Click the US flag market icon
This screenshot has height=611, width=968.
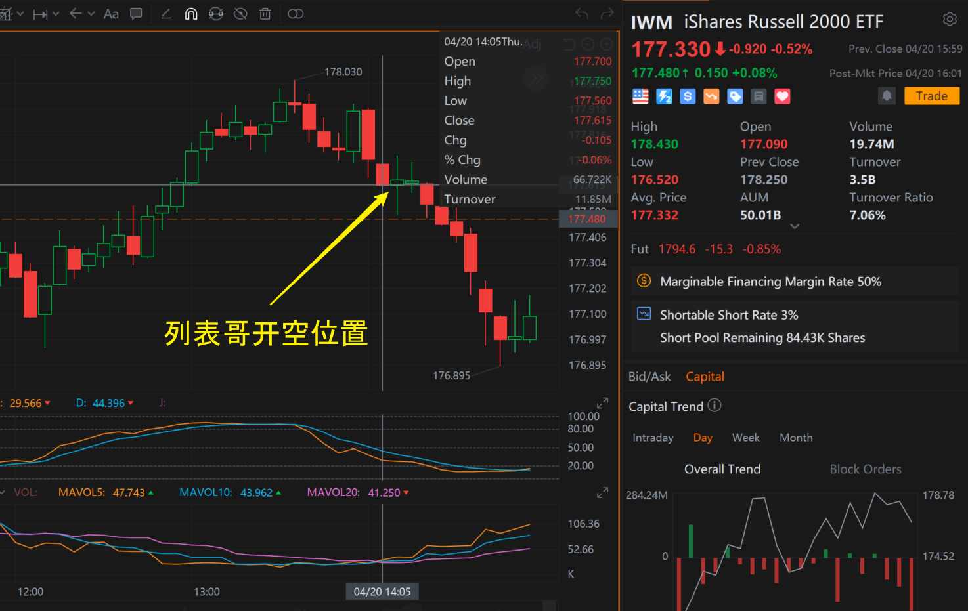point(640,96)
